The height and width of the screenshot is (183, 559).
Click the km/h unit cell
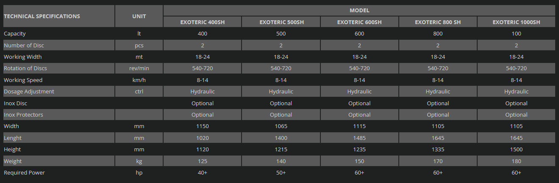pos(139,80)
